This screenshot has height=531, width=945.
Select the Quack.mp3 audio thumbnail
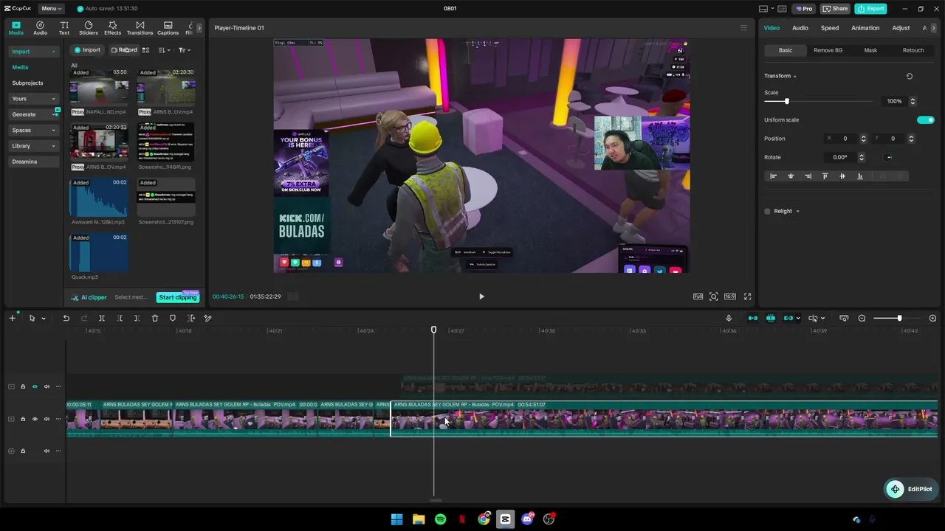click(99, 253)
